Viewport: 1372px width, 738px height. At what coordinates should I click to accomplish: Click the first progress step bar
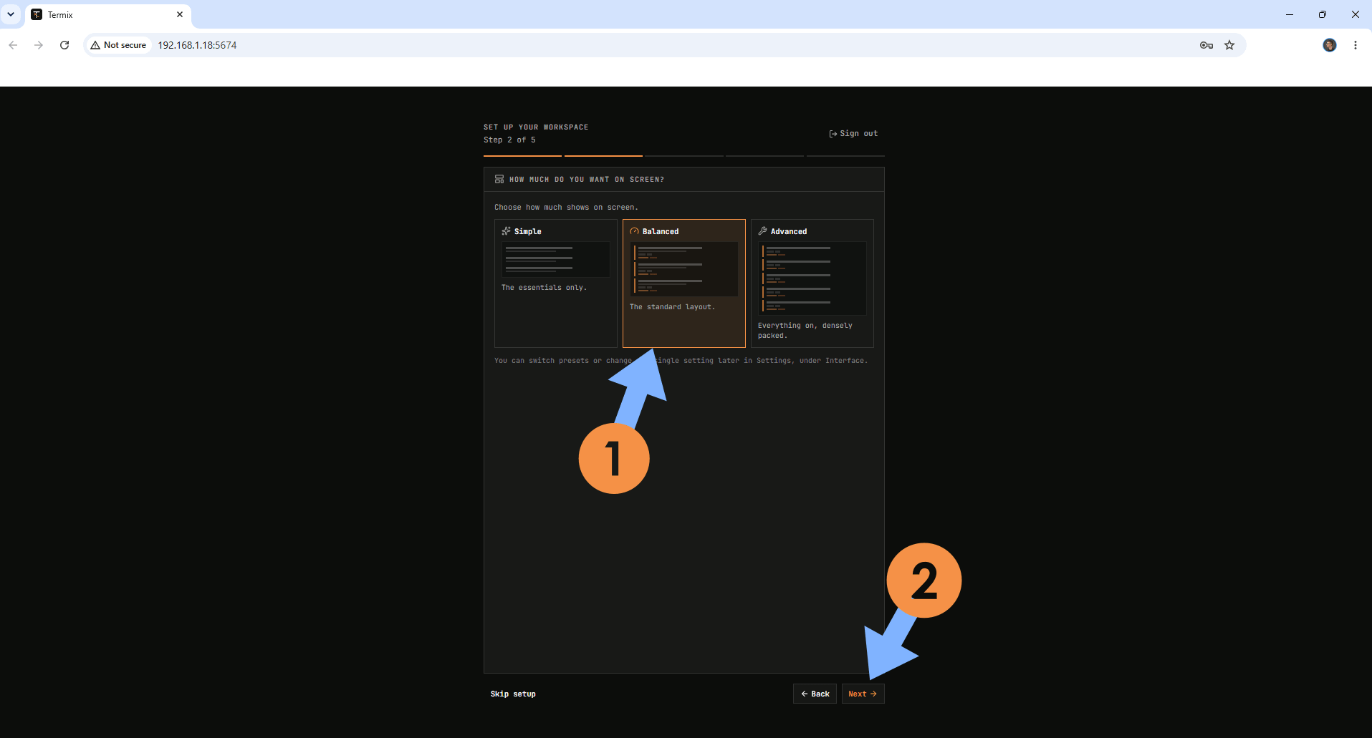[x=522, y=155]
